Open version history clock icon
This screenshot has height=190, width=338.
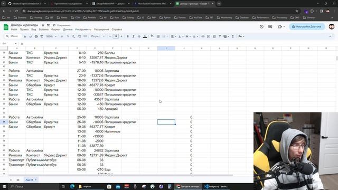click(261, 26)
